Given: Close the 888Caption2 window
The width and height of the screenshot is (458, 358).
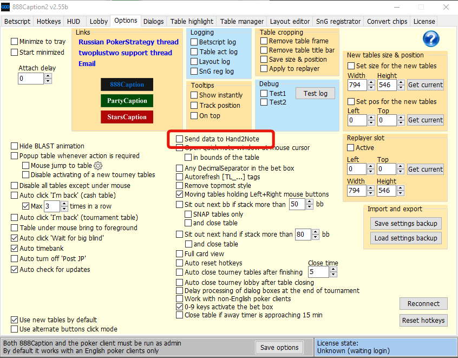Looking at the screenshot, I should 446,7.
